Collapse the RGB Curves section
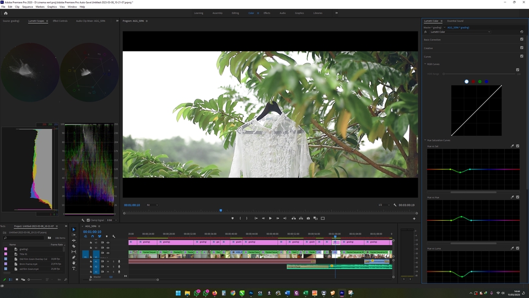 point(425,64)
